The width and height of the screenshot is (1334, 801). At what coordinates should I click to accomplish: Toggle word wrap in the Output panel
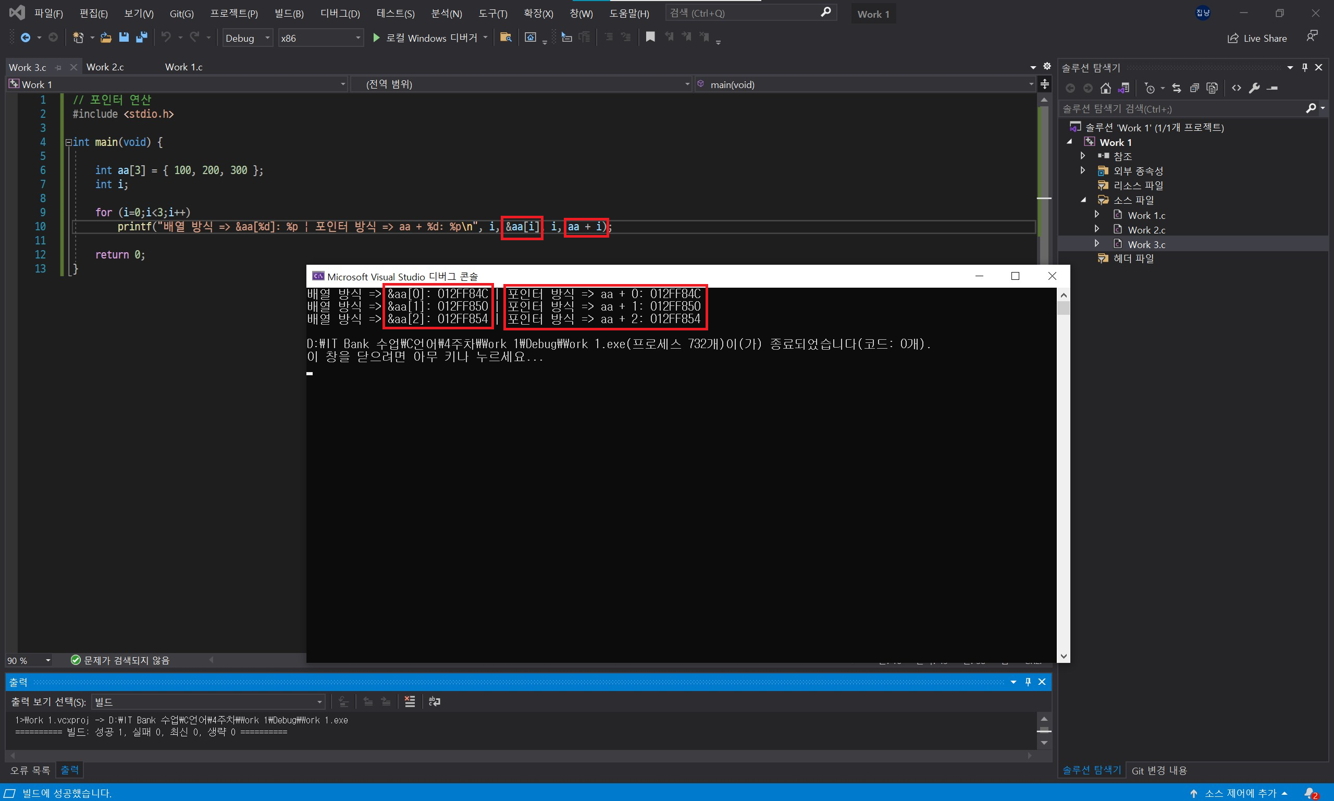[435, 701]
